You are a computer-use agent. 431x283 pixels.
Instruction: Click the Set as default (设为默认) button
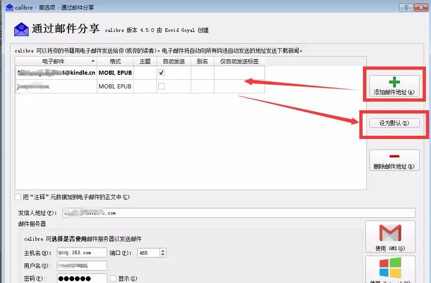tap(394, 123)
